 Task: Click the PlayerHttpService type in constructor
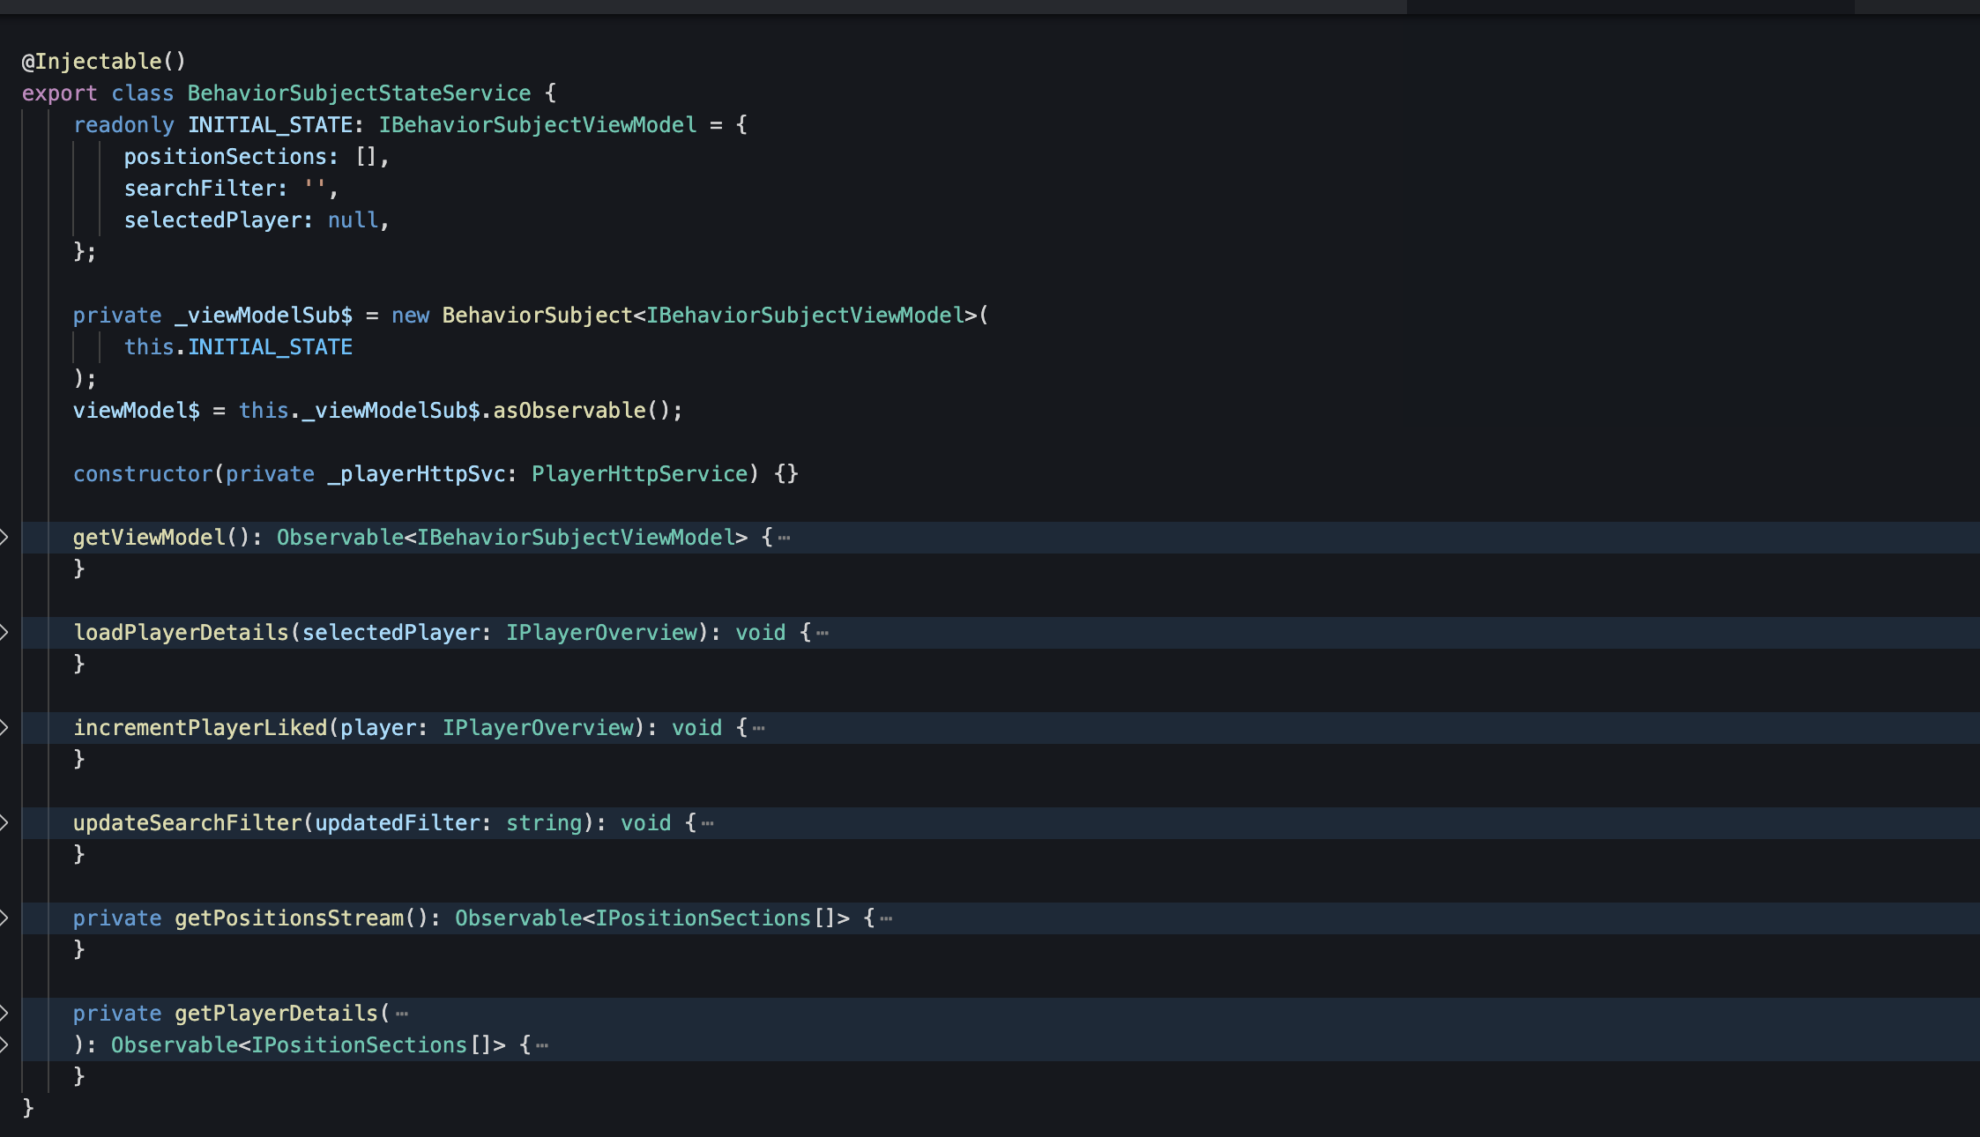[x=639, y=473]
